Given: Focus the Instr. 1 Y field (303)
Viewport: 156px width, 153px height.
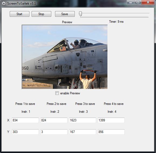Looking at the screenshot, I should (25, 132).
